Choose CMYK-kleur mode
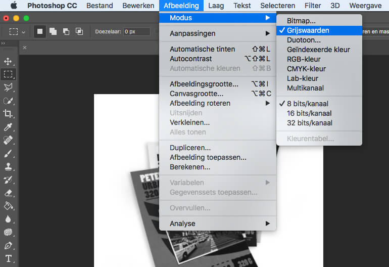 pyautogui.click(x=319, y=69)
